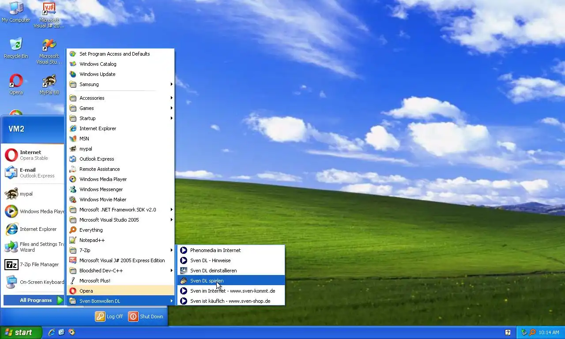565x339 pixels.
Task: Open Outlook Express in All Programs list
Action: 121,159
